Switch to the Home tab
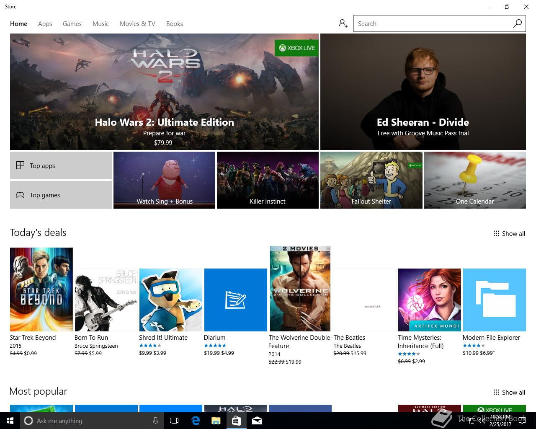Viewport: 536px width, 429px height. coord(19,23)
